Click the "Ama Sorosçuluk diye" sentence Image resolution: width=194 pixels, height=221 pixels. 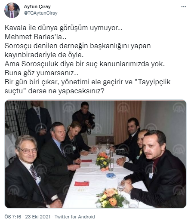[85, 64]
